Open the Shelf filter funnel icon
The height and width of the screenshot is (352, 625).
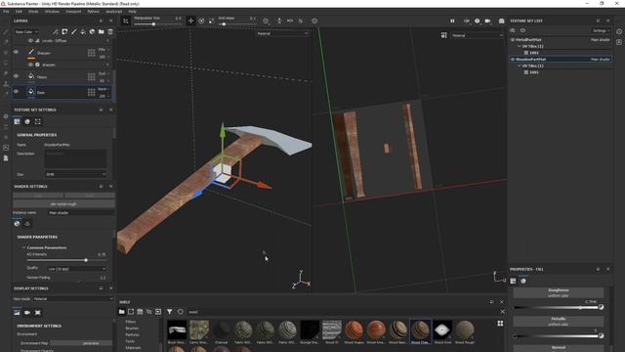coord(169,312)
